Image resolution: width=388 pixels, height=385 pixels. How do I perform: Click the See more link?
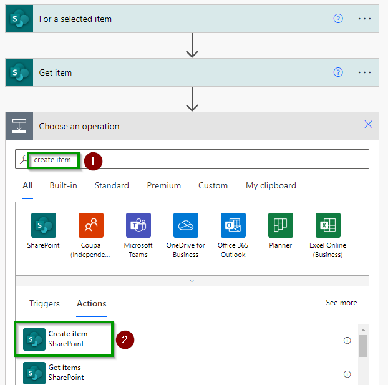tap(341, 303)
